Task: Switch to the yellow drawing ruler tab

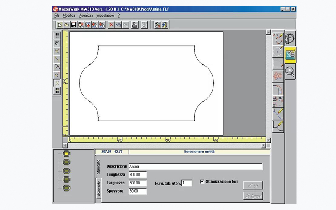Action: click(290, 55)
